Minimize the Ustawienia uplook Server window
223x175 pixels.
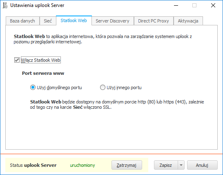coord(176,5)
